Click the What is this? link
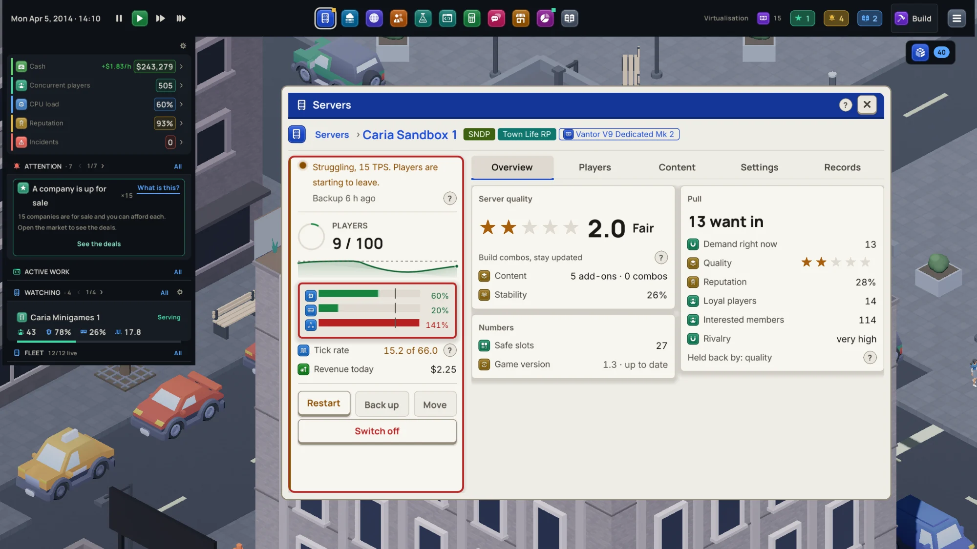The height and width of the screenshot is (549, 977). [x=158, y=188]
